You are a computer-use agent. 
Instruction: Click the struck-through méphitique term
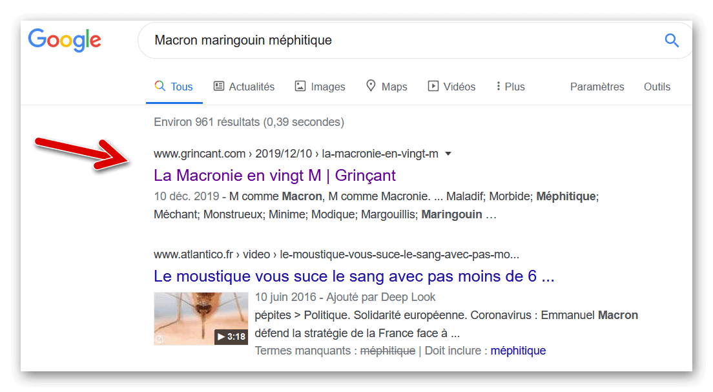[387, 351]
